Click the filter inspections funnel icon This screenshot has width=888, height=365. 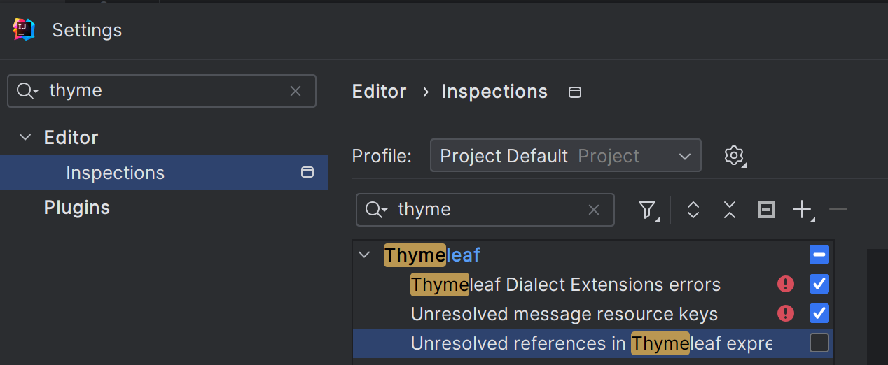click(648, 210)
